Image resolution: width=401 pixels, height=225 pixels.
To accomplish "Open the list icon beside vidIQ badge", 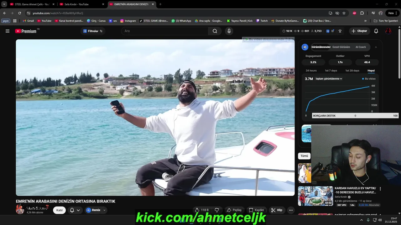I will click(x=333, y=31).
